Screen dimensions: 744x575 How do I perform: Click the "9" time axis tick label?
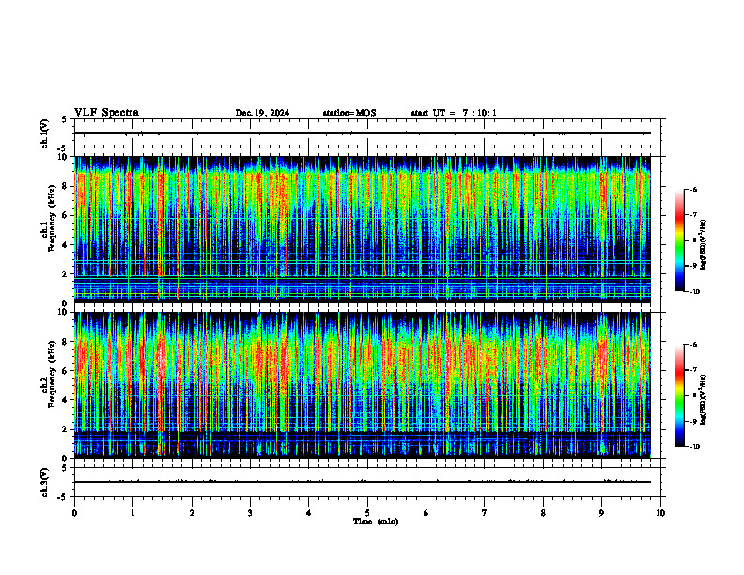point(601,513)
